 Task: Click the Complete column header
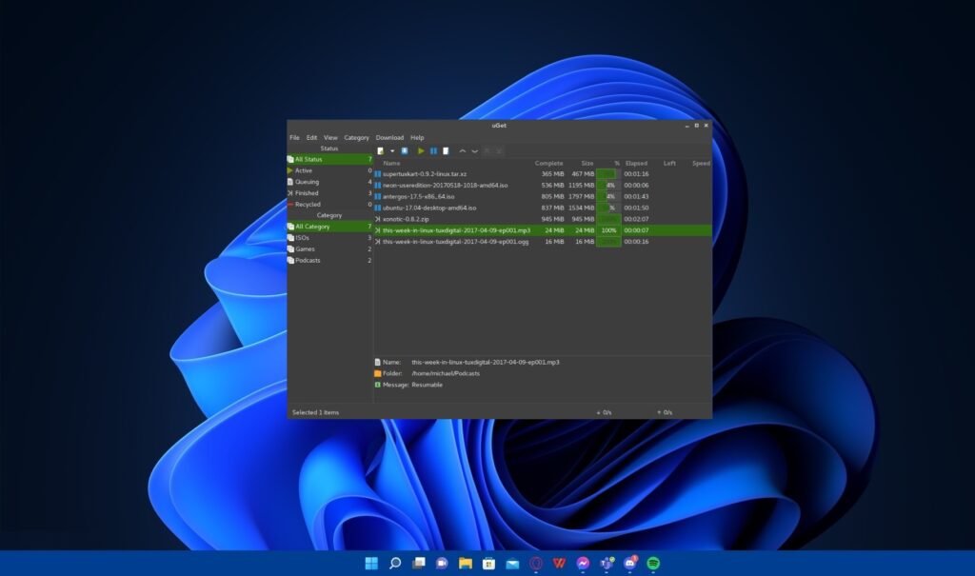click(x=548, y=163)
